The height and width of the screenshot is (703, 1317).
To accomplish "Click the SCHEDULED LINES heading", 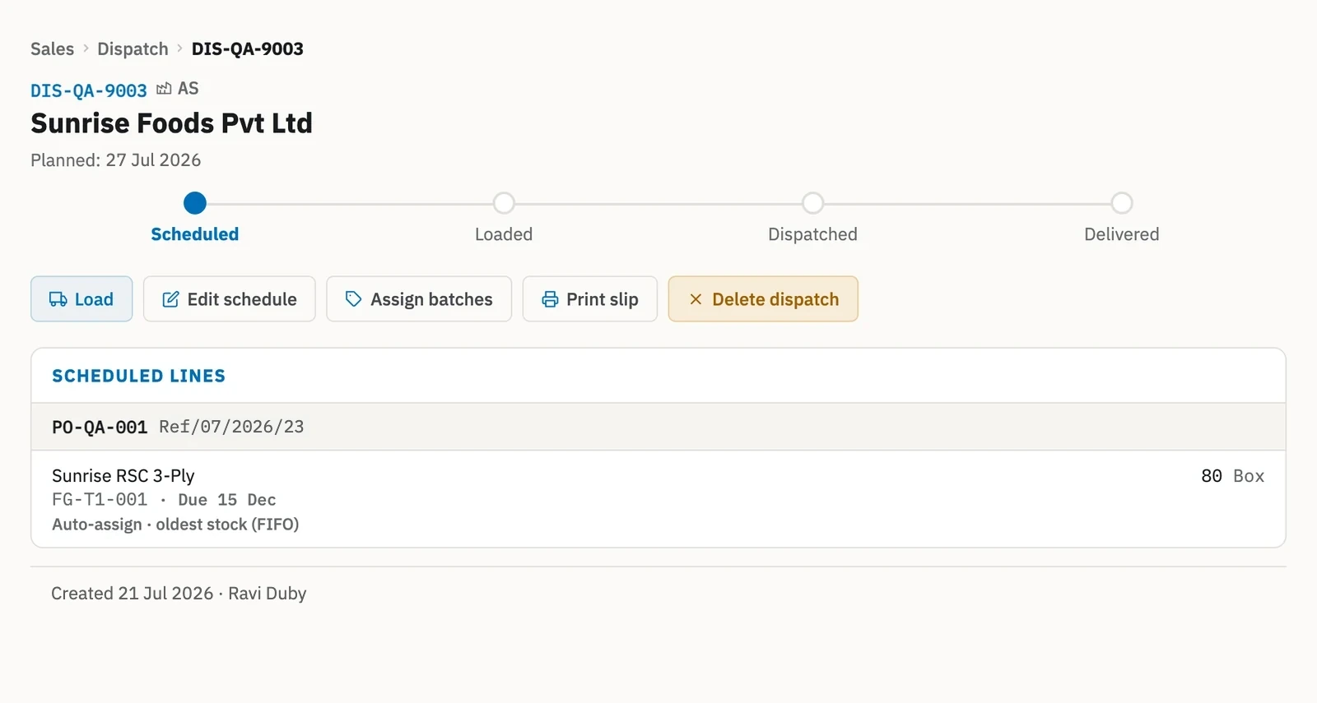I will [x=138, y=376].
